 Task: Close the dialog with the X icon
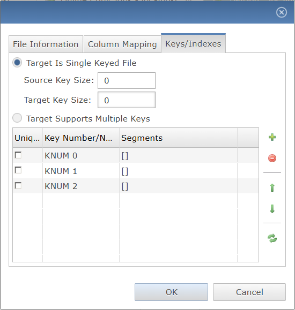point(282,12)
